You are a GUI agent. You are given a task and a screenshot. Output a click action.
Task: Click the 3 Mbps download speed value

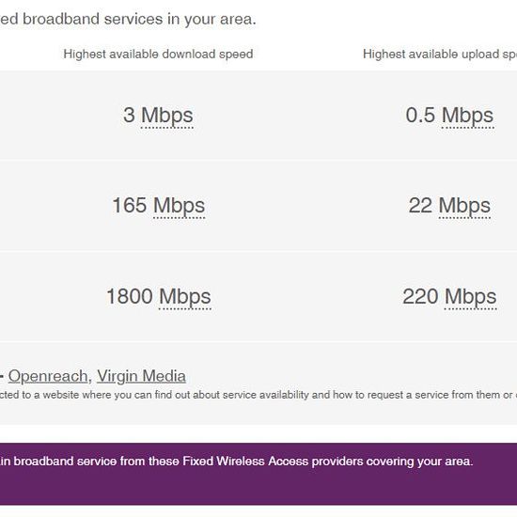[x=158, y=116]
